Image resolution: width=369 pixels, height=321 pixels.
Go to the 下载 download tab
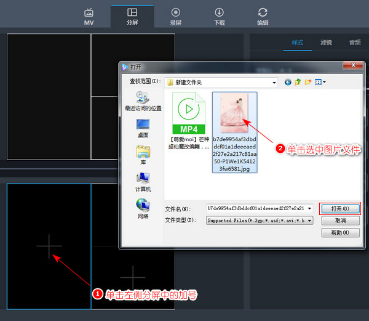(x=219, y=17)
